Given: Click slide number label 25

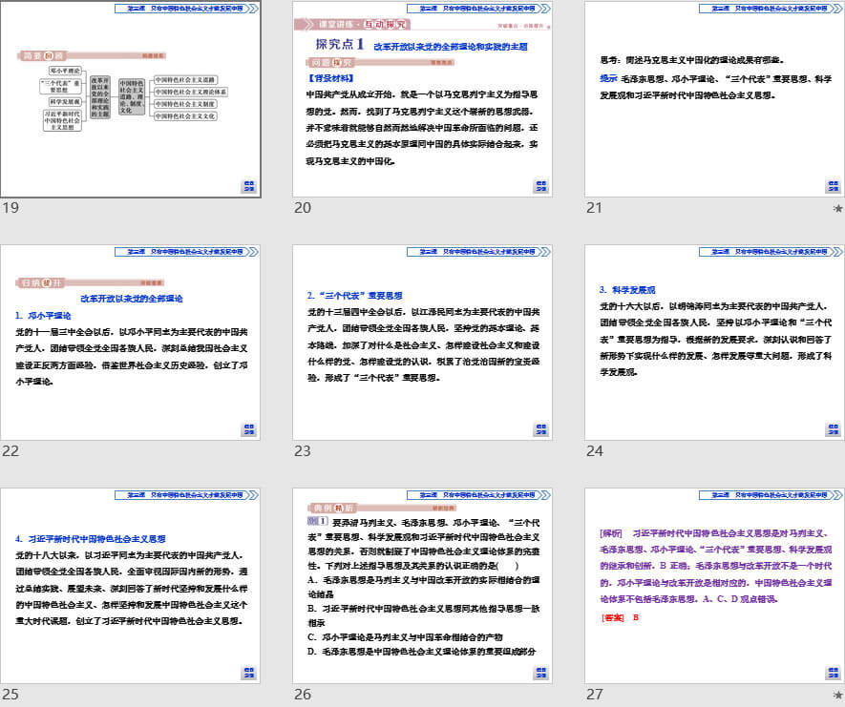Looking at the screenshot, I should 11,695.
